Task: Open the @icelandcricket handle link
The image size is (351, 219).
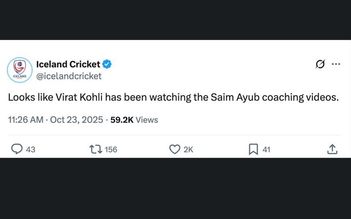Action: 69,76
